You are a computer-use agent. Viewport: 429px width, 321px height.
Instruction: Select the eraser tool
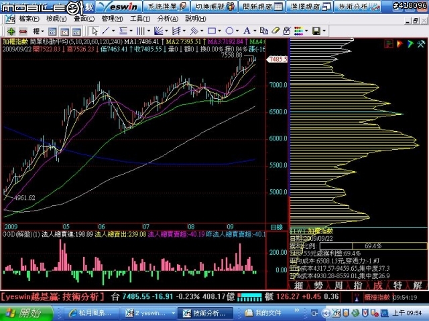coord(275,31)
